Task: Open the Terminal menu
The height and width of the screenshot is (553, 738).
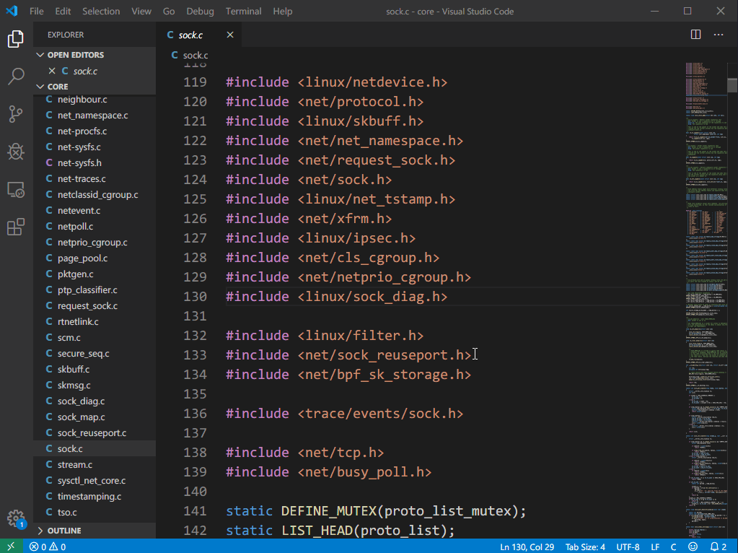Action: (243, 12)
